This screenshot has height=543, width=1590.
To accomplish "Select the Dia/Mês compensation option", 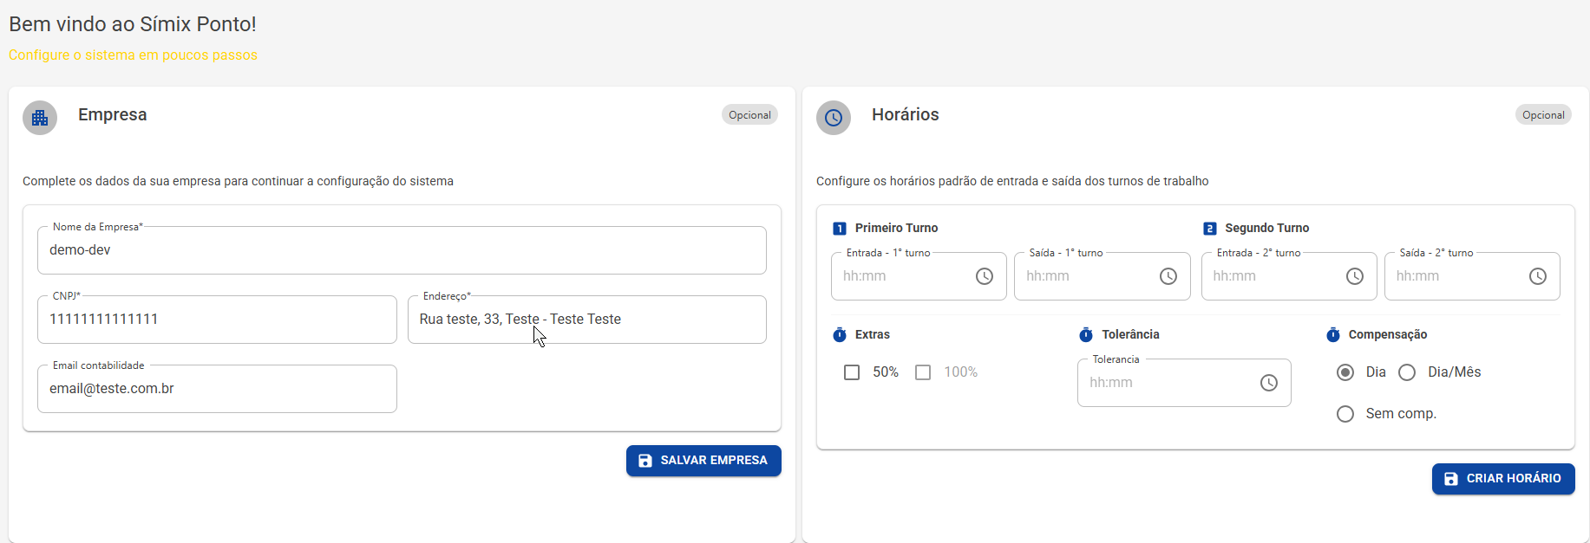I will 1407,372.
